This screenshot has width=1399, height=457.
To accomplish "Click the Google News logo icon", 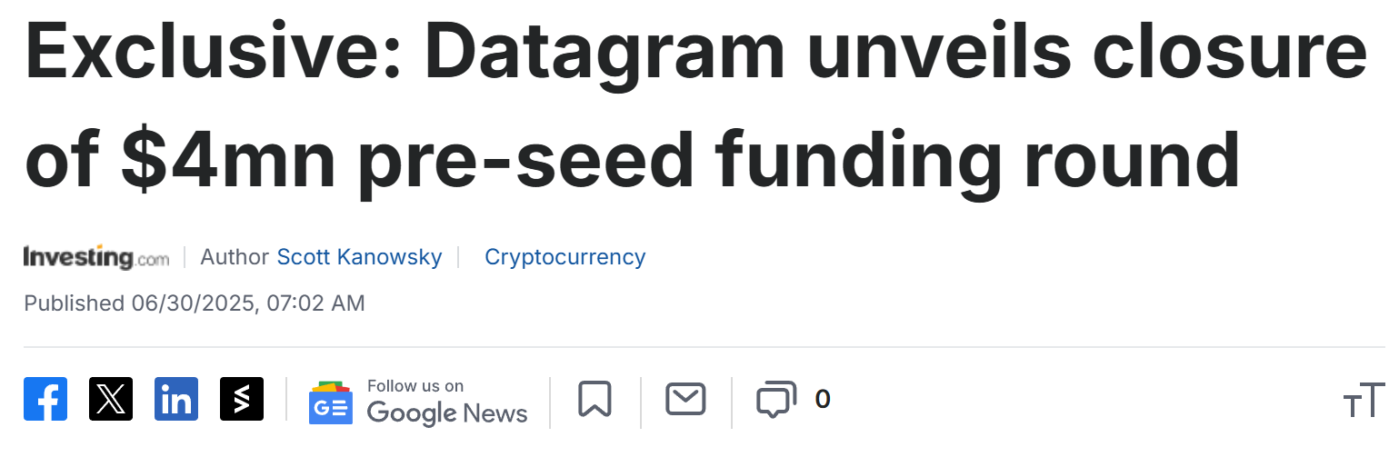I will pos(330,402).
